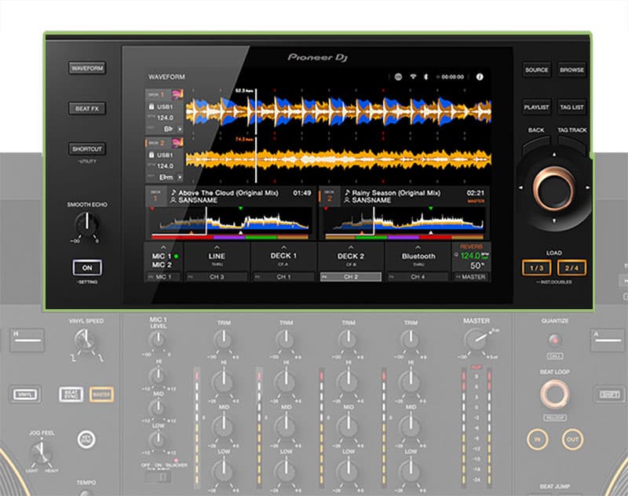The height and width of the screenshot is (496, 628).
Task: Open the REVERB beat FX panel
Action: (471, 257)
